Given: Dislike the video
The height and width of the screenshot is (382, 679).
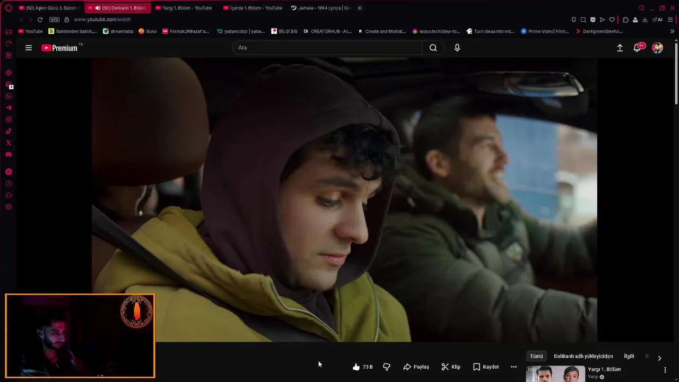Looking at the screenshot, I should pos(387,367).
